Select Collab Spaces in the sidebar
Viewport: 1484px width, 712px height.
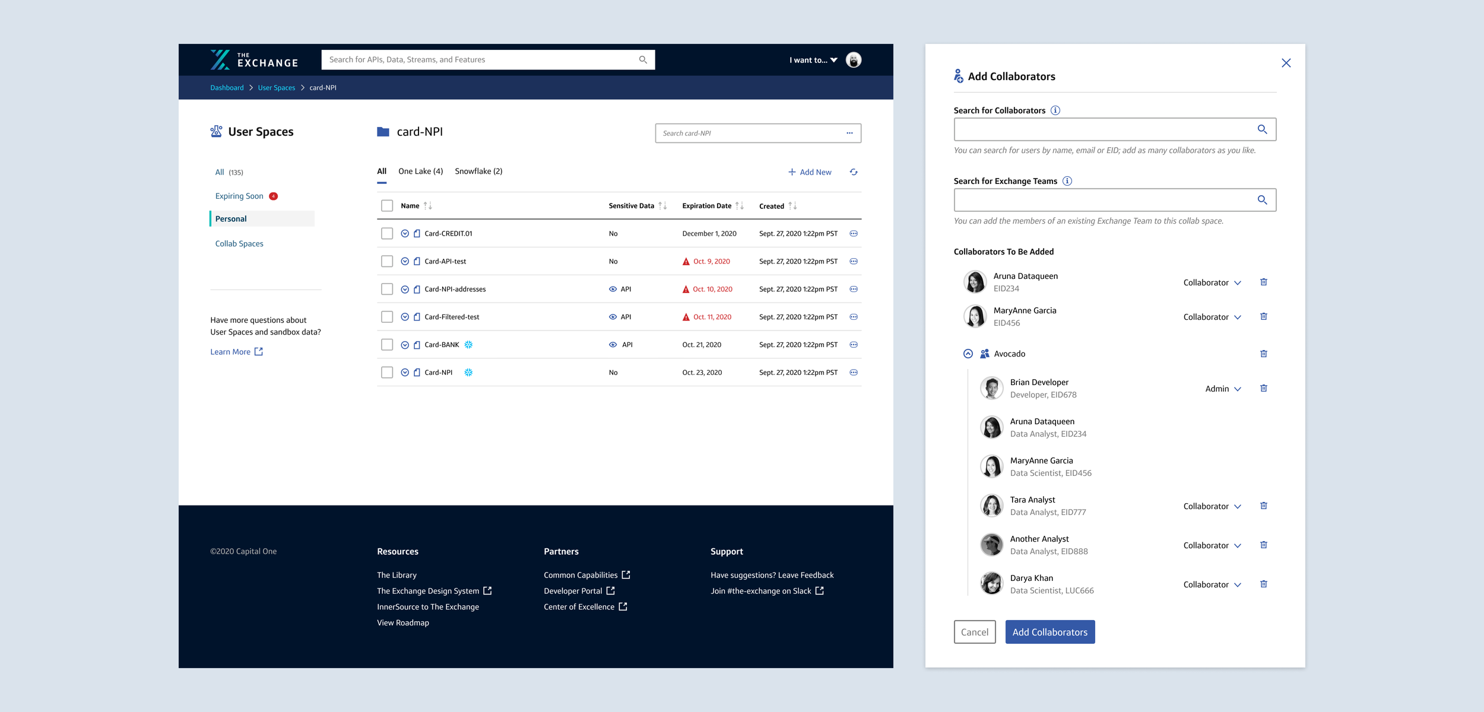click(239, 244)
